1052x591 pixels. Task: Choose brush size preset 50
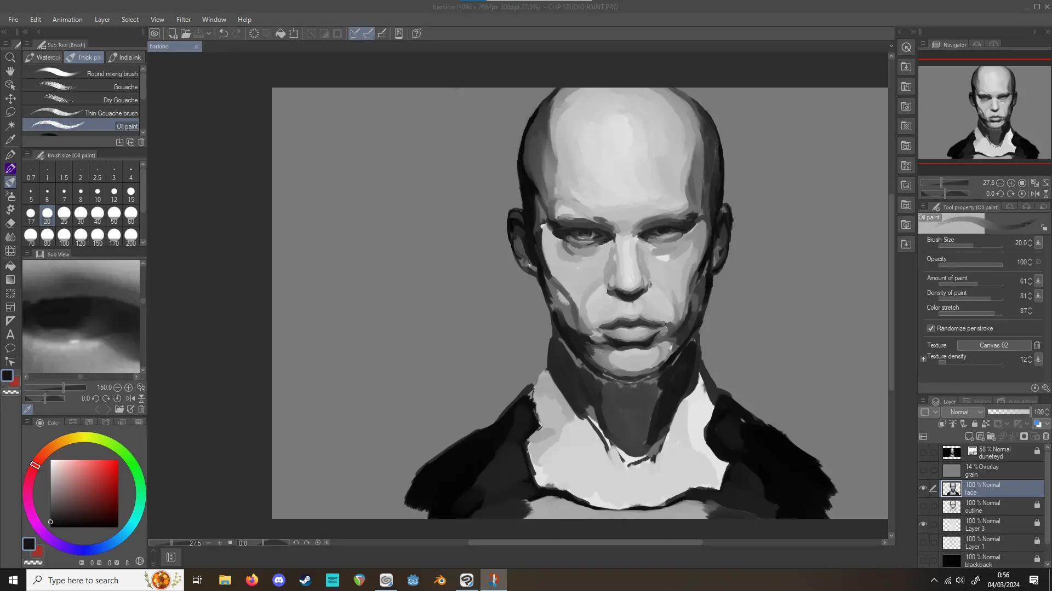[x=114, y=216]
